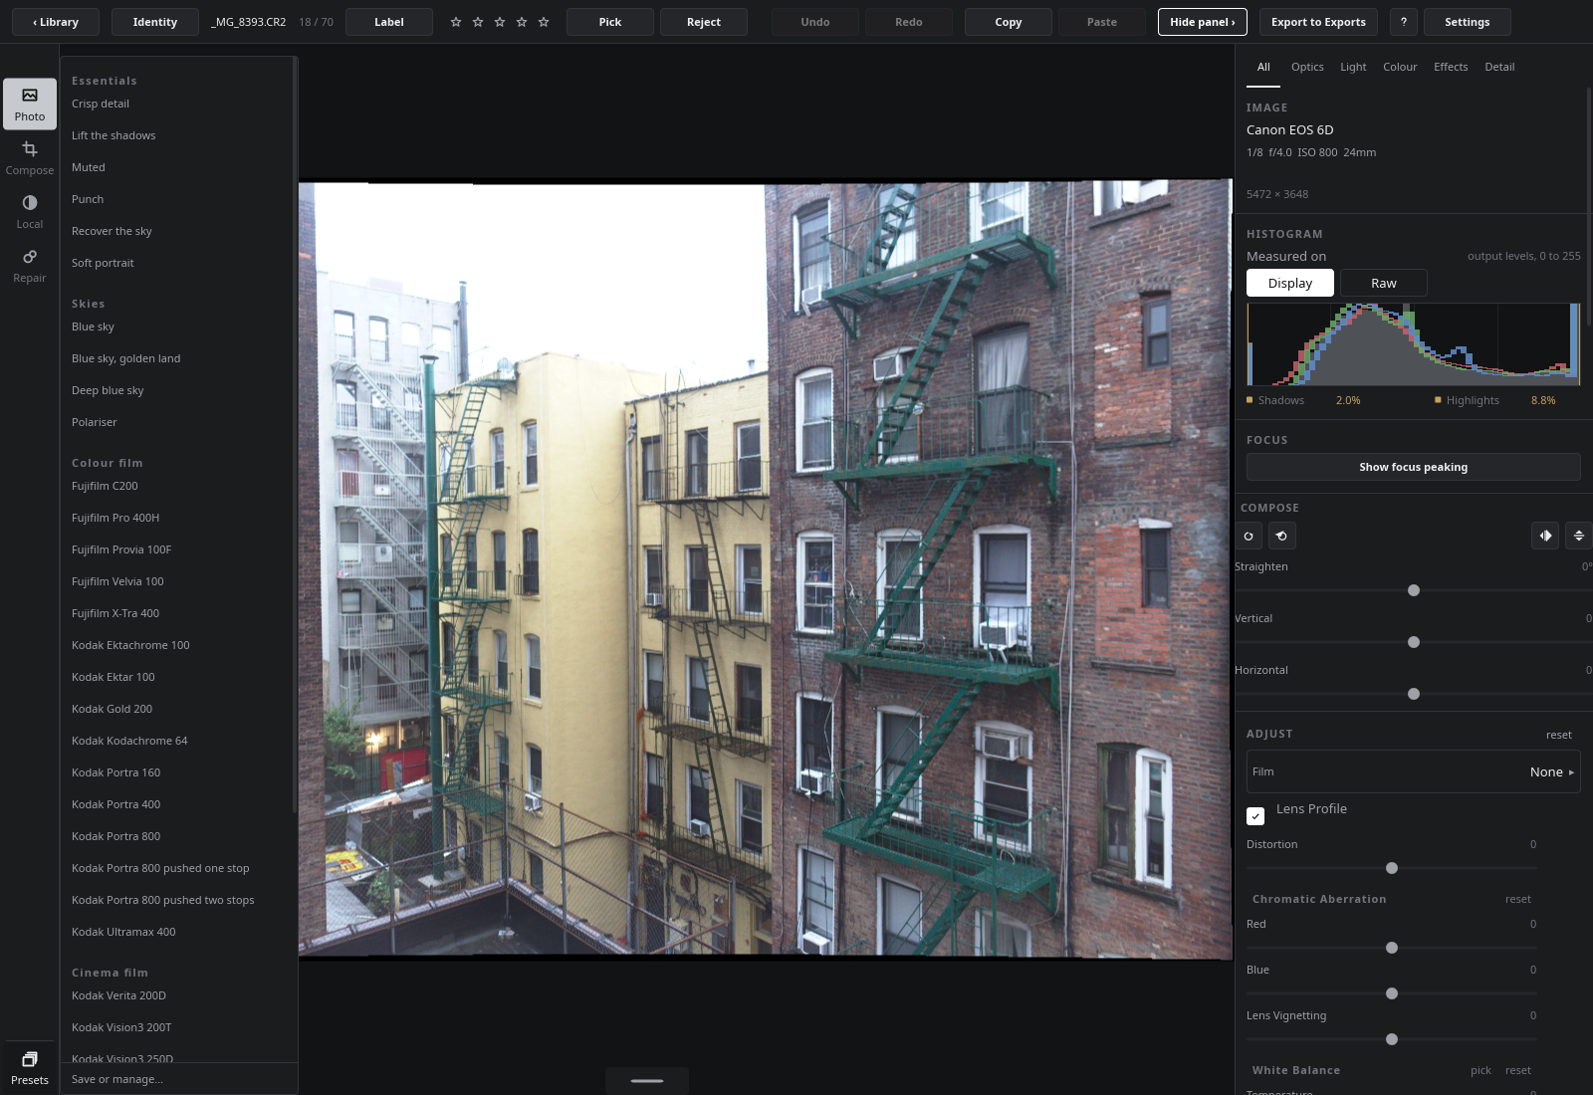Rate the photo three stars
This screenshot has height=1095, width=1593.
[500, 22]
